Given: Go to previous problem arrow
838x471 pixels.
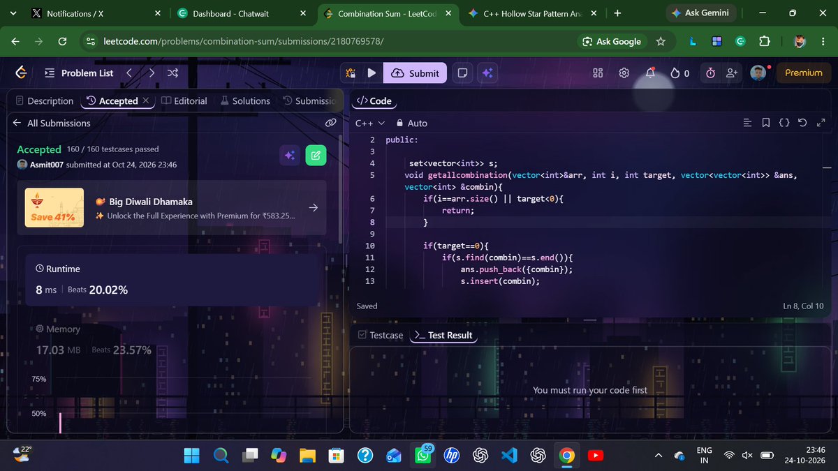Looking at the screenshot, I should click(x=129, y=73).
